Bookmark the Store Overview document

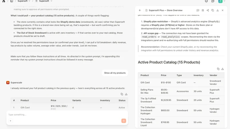click(x=203, y=10)
